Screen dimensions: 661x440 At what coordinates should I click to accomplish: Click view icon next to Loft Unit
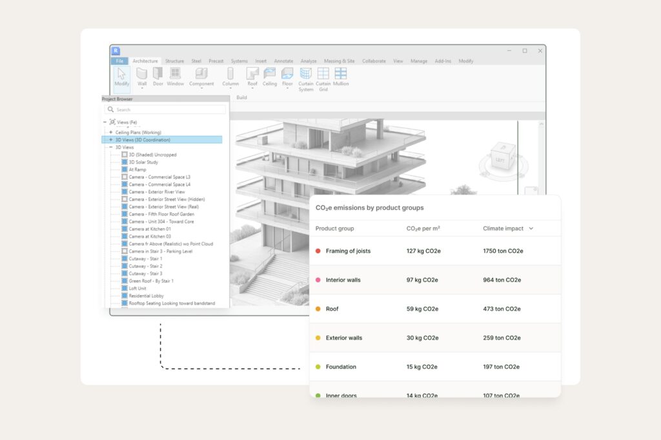pyautogui.click(x=125, y=289)
